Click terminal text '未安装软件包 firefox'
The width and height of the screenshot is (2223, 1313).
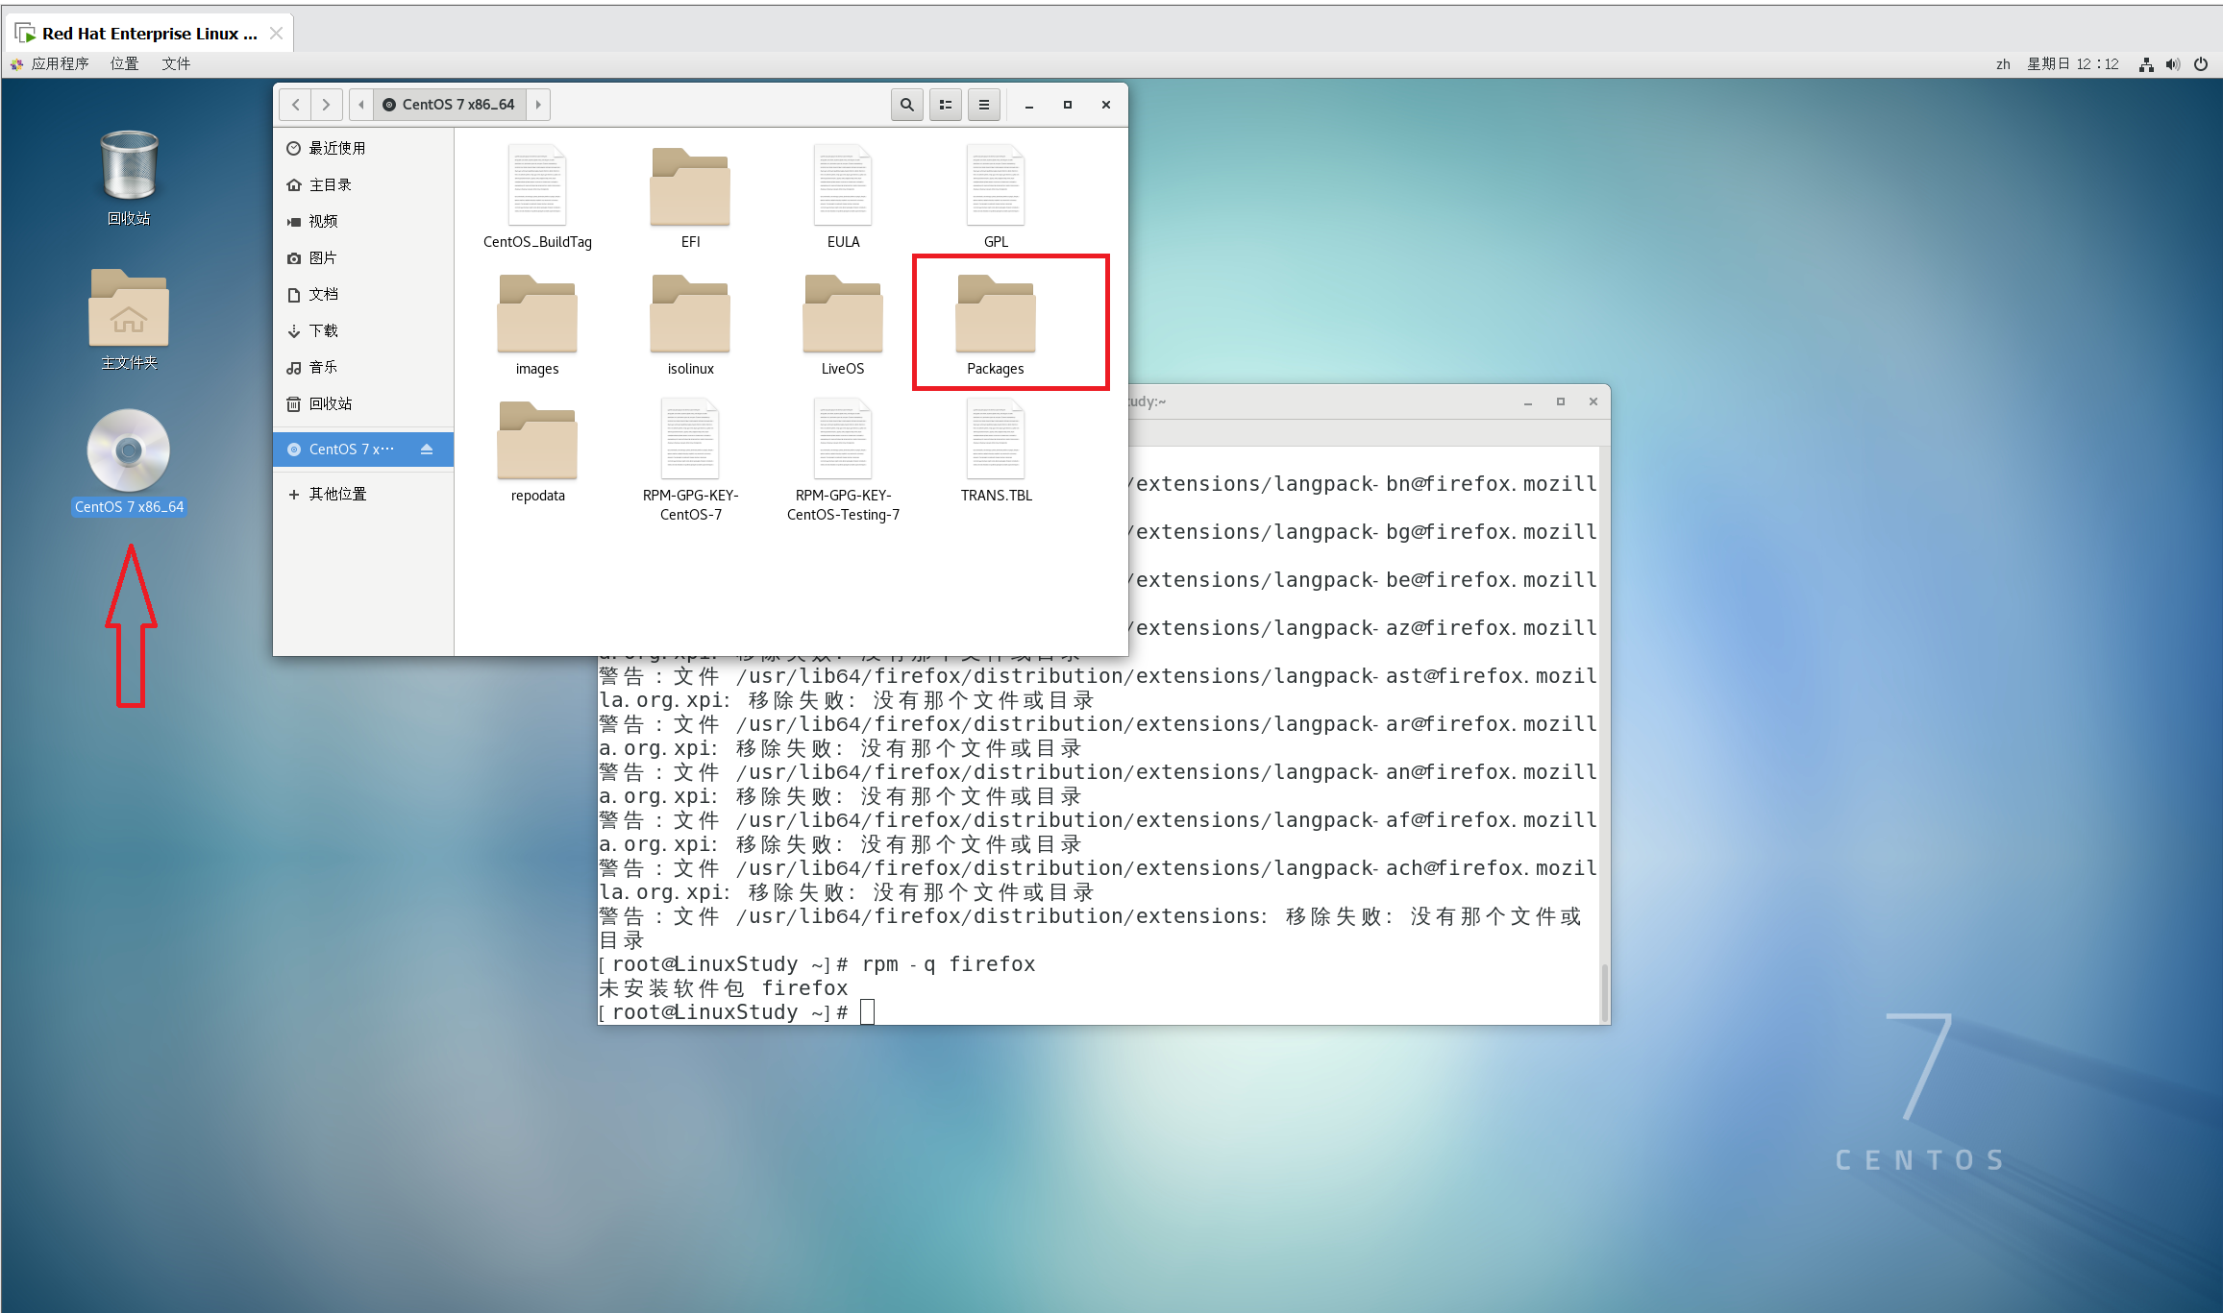click(x=724, y=988)
